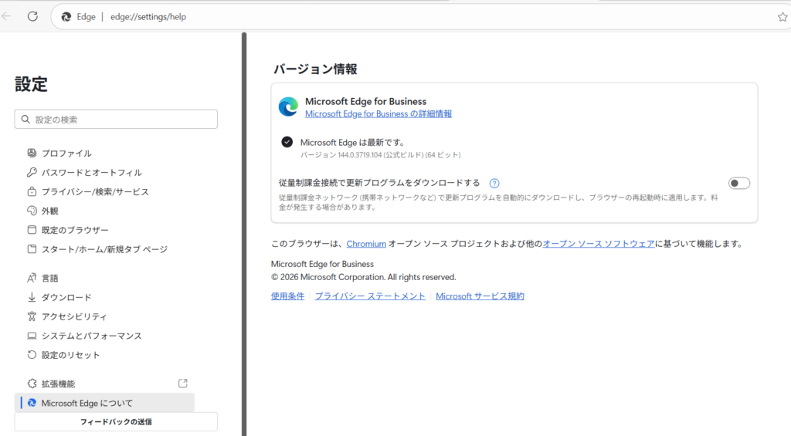The height and width of the screenshot is (436, 791).
Task: Click the 設定の検索 search field
Action: 116,120
